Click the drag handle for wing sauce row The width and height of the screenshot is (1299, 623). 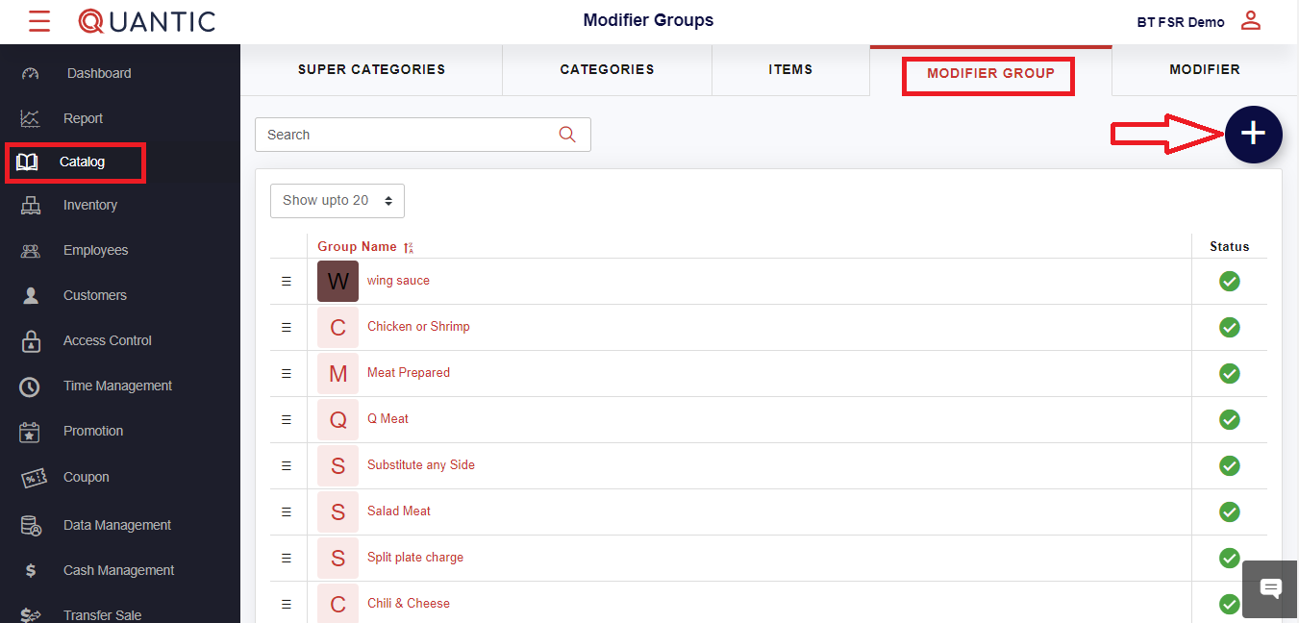[x=286, y=281]
